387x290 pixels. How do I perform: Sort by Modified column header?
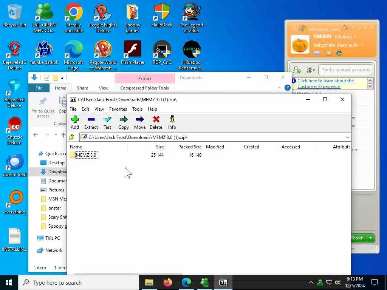(222, 147)
